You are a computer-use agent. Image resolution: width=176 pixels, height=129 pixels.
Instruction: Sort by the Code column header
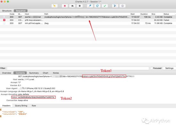[12, 14]
